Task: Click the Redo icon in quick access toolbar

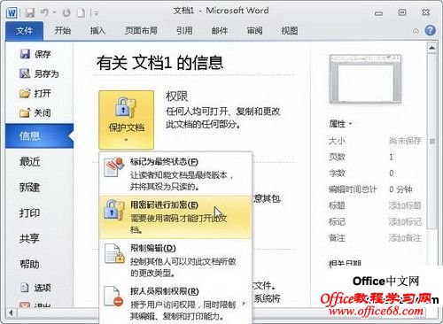Action: click(x=66, y=12)
